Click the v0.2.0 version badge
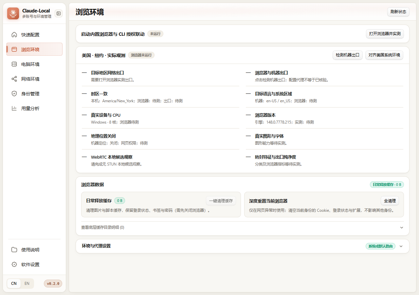This screenshot has width=419, height=295. [x=53, y=284]
